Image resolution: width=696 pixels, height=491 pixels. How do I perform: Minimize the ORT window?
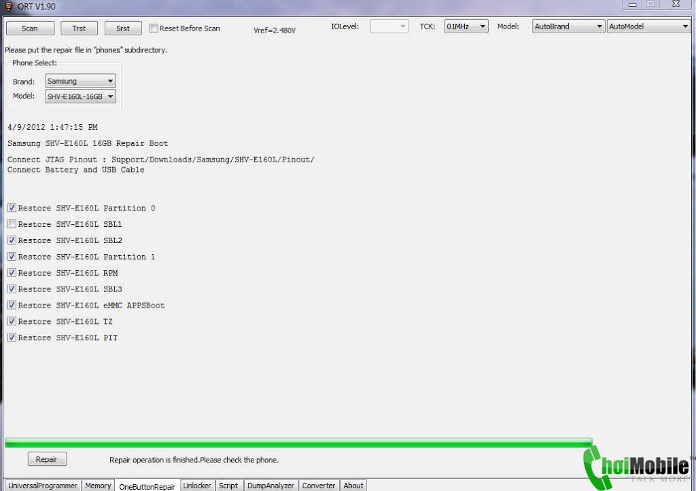pyautogui.click(x=633, y=5)
